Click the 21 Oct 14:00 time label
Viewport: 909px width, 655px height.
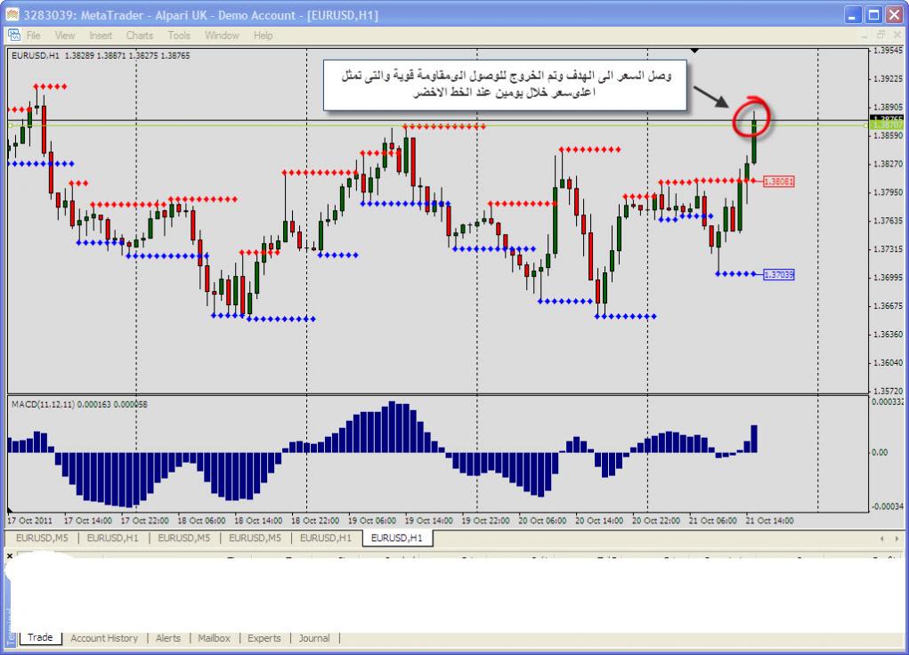[x=769, y=521]
